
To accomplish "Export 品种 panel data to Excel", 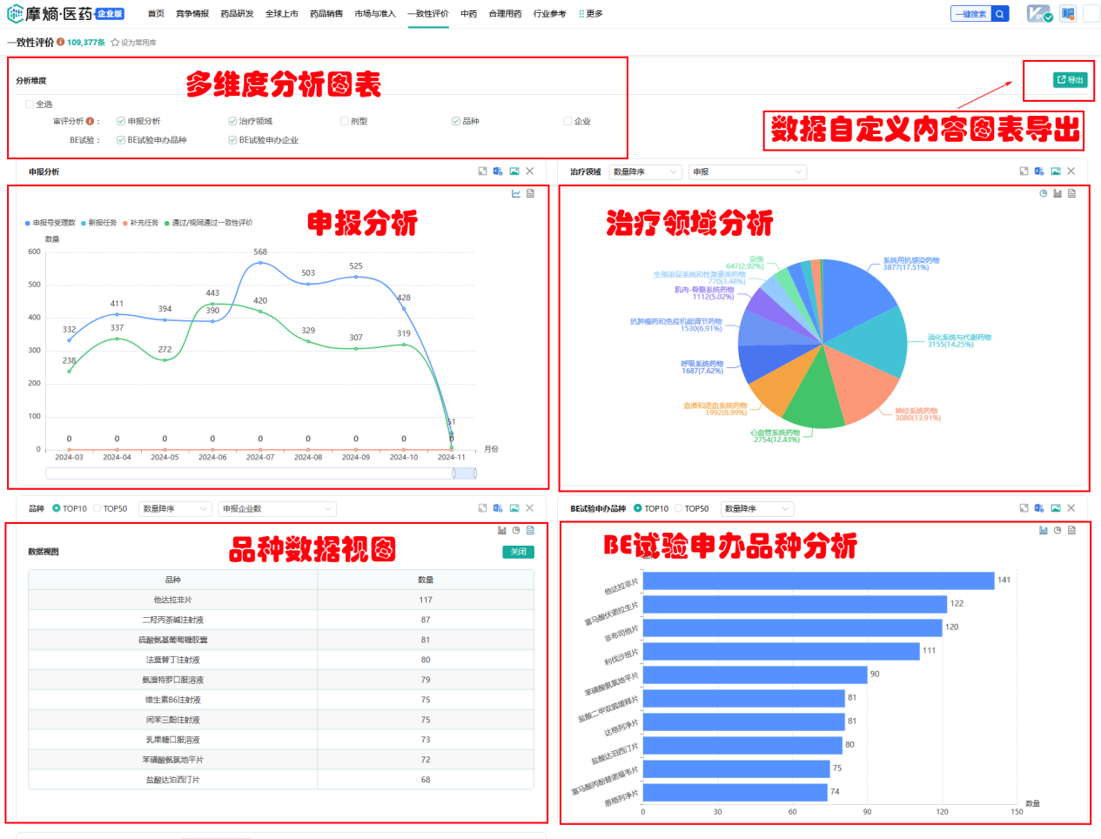I will (498, 508).
